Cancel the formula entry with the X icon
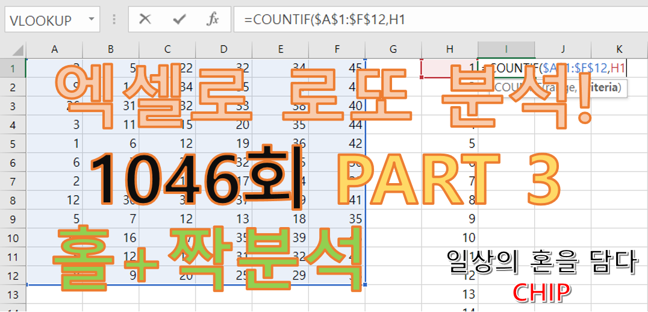Image resolution: width=648 pixels, height=312 pixels. click(145, 19)
